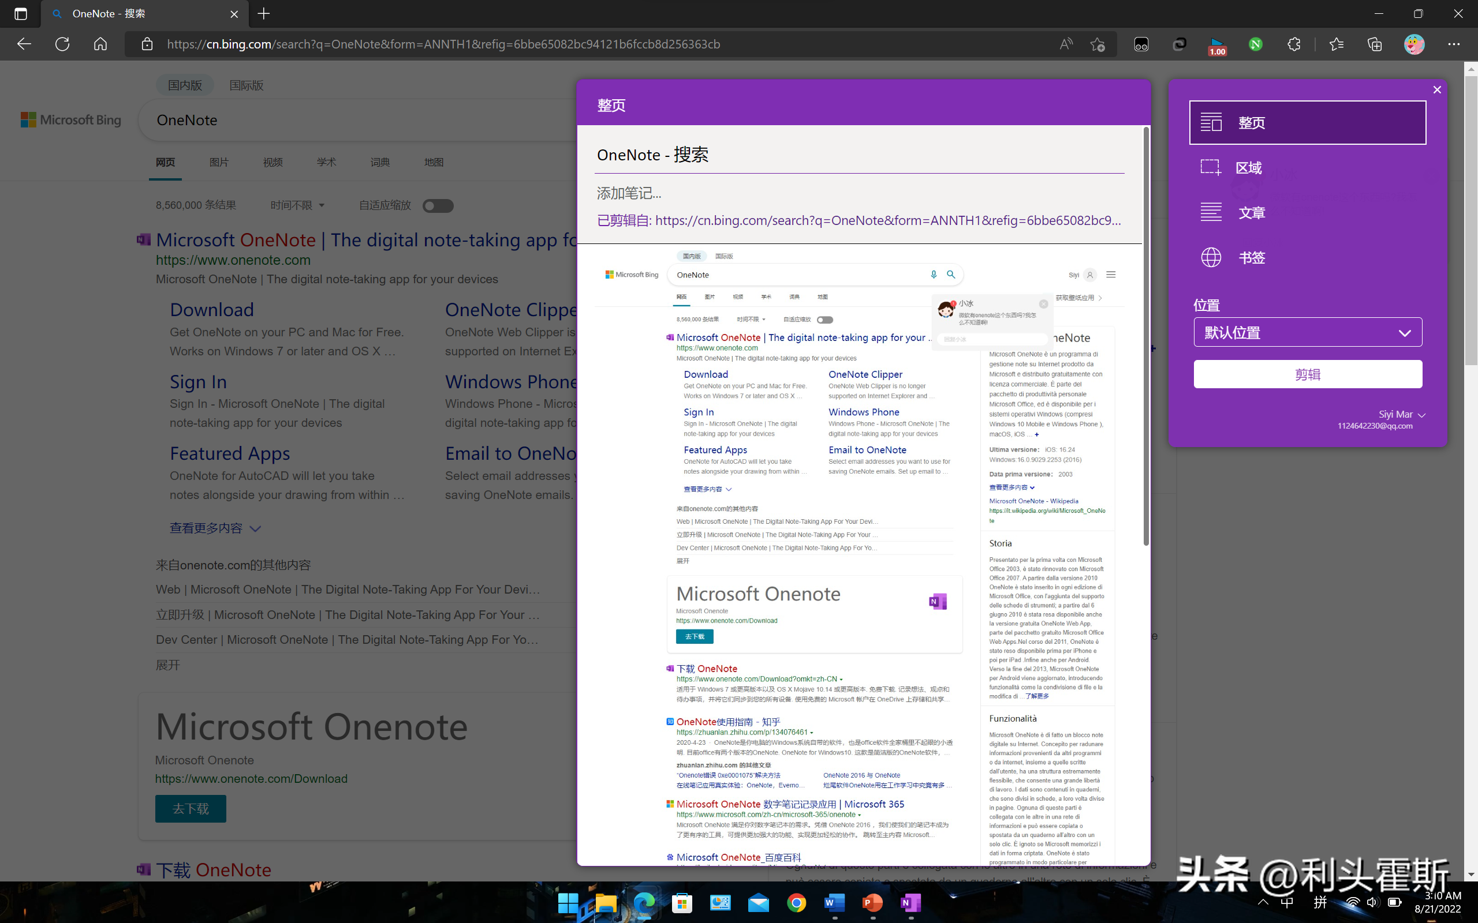Select the 学术 search tab

(x=326, y=162)
